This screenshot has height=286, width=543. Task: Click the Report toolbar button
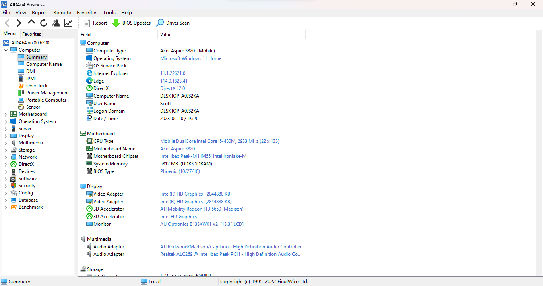point(95,23)
